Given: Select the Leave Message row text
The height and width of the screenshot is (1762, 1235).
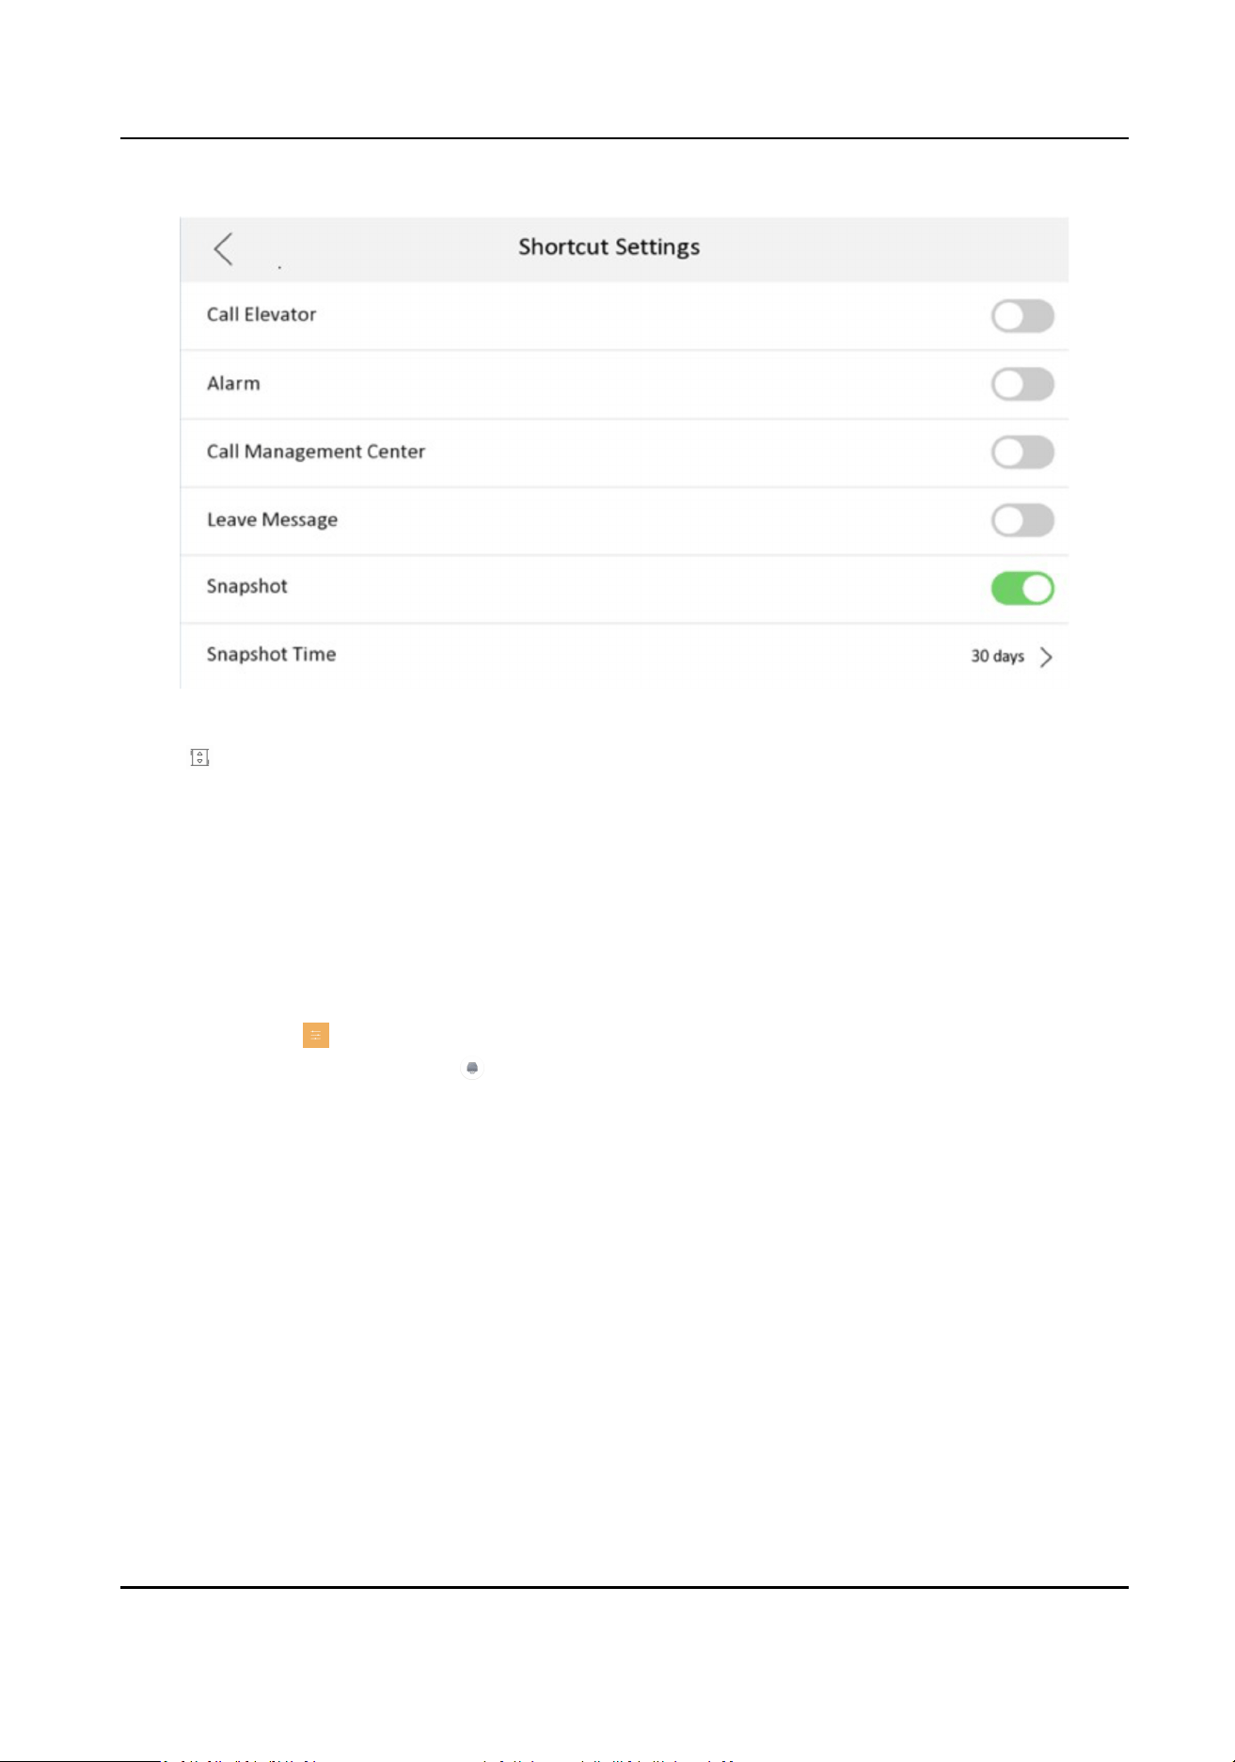Looking at the screenshot, I should point(272,519).
